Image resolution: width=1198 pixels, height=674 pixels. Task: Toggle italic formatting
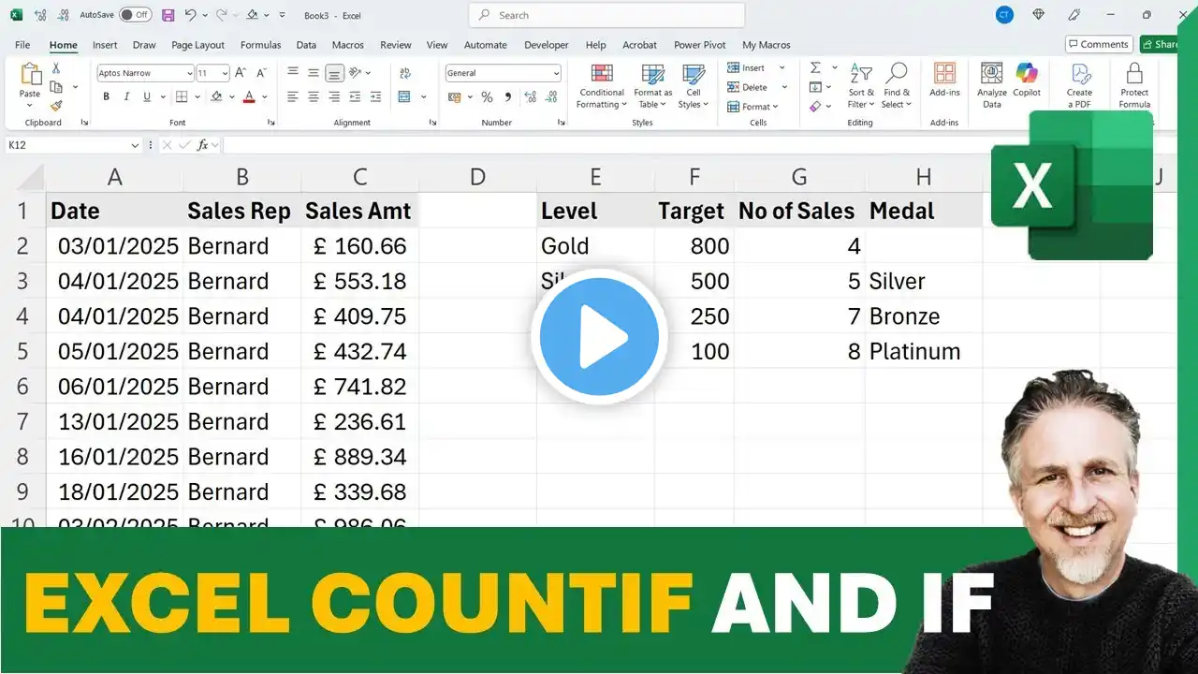[x=126, y=96]
